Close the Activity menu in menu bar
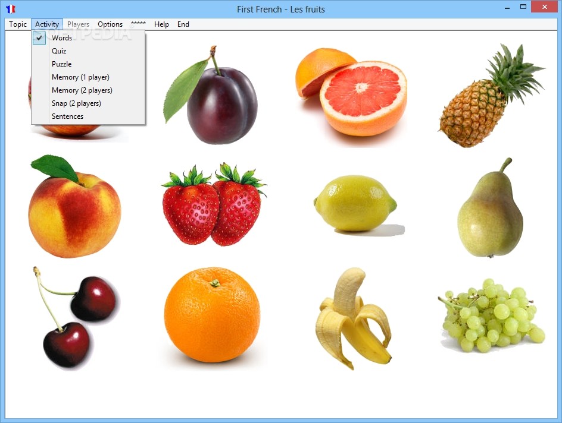562x423 pixels. (47, 24)
